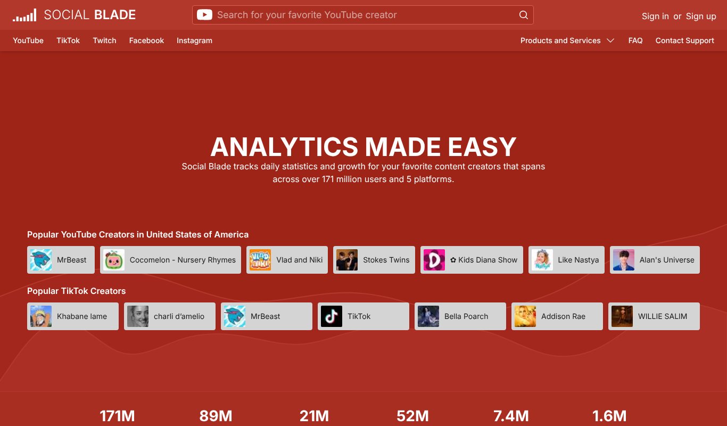Viewport: 727px width, 426px height.
Task: Click the SOCIAL BLADE wordmark
Action: coord(90,15)
